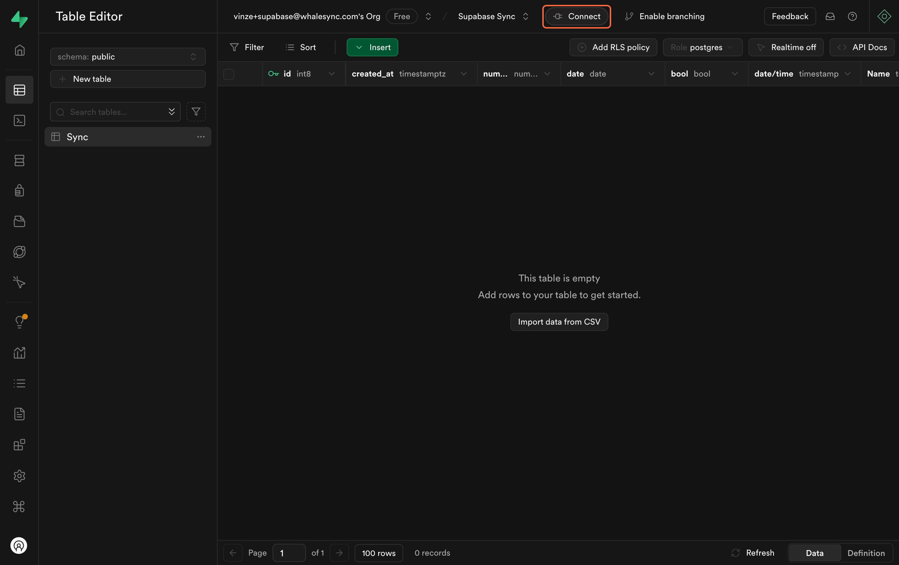Open Project Settings gear icon
This screenshot has width=899, height=565.
19,476
